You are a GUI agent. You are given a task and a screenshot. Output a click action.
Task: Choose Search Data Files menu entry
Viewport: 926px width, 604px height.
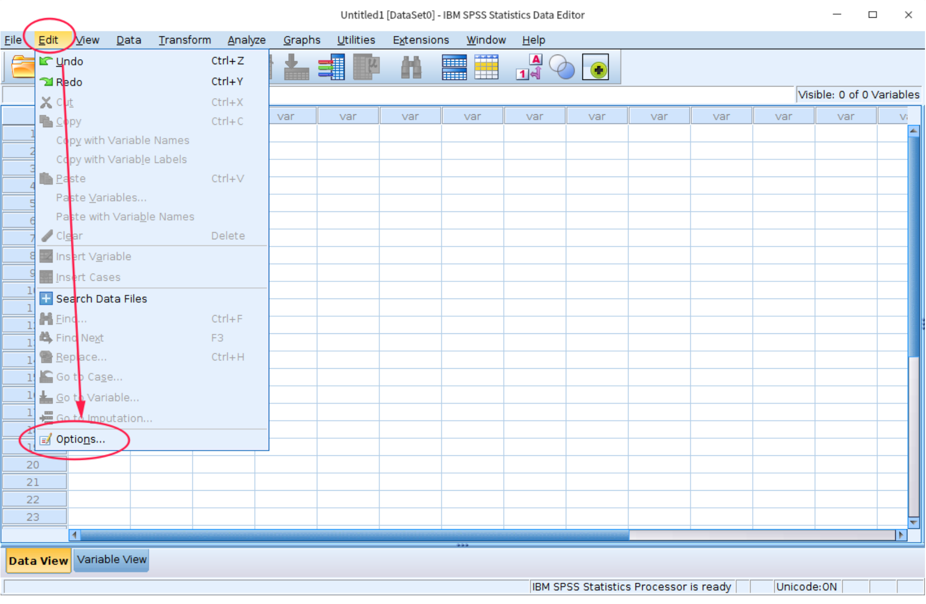point(152,299)
